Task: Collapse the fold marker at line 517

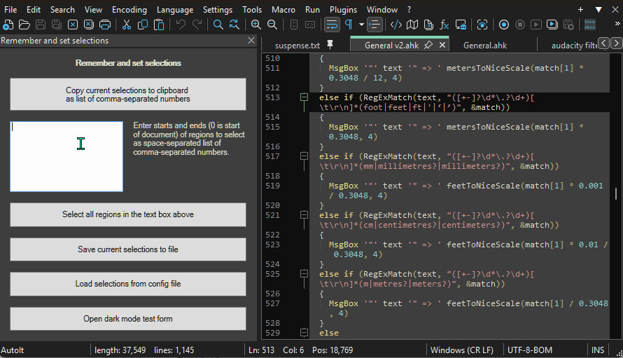Action: 304,156
